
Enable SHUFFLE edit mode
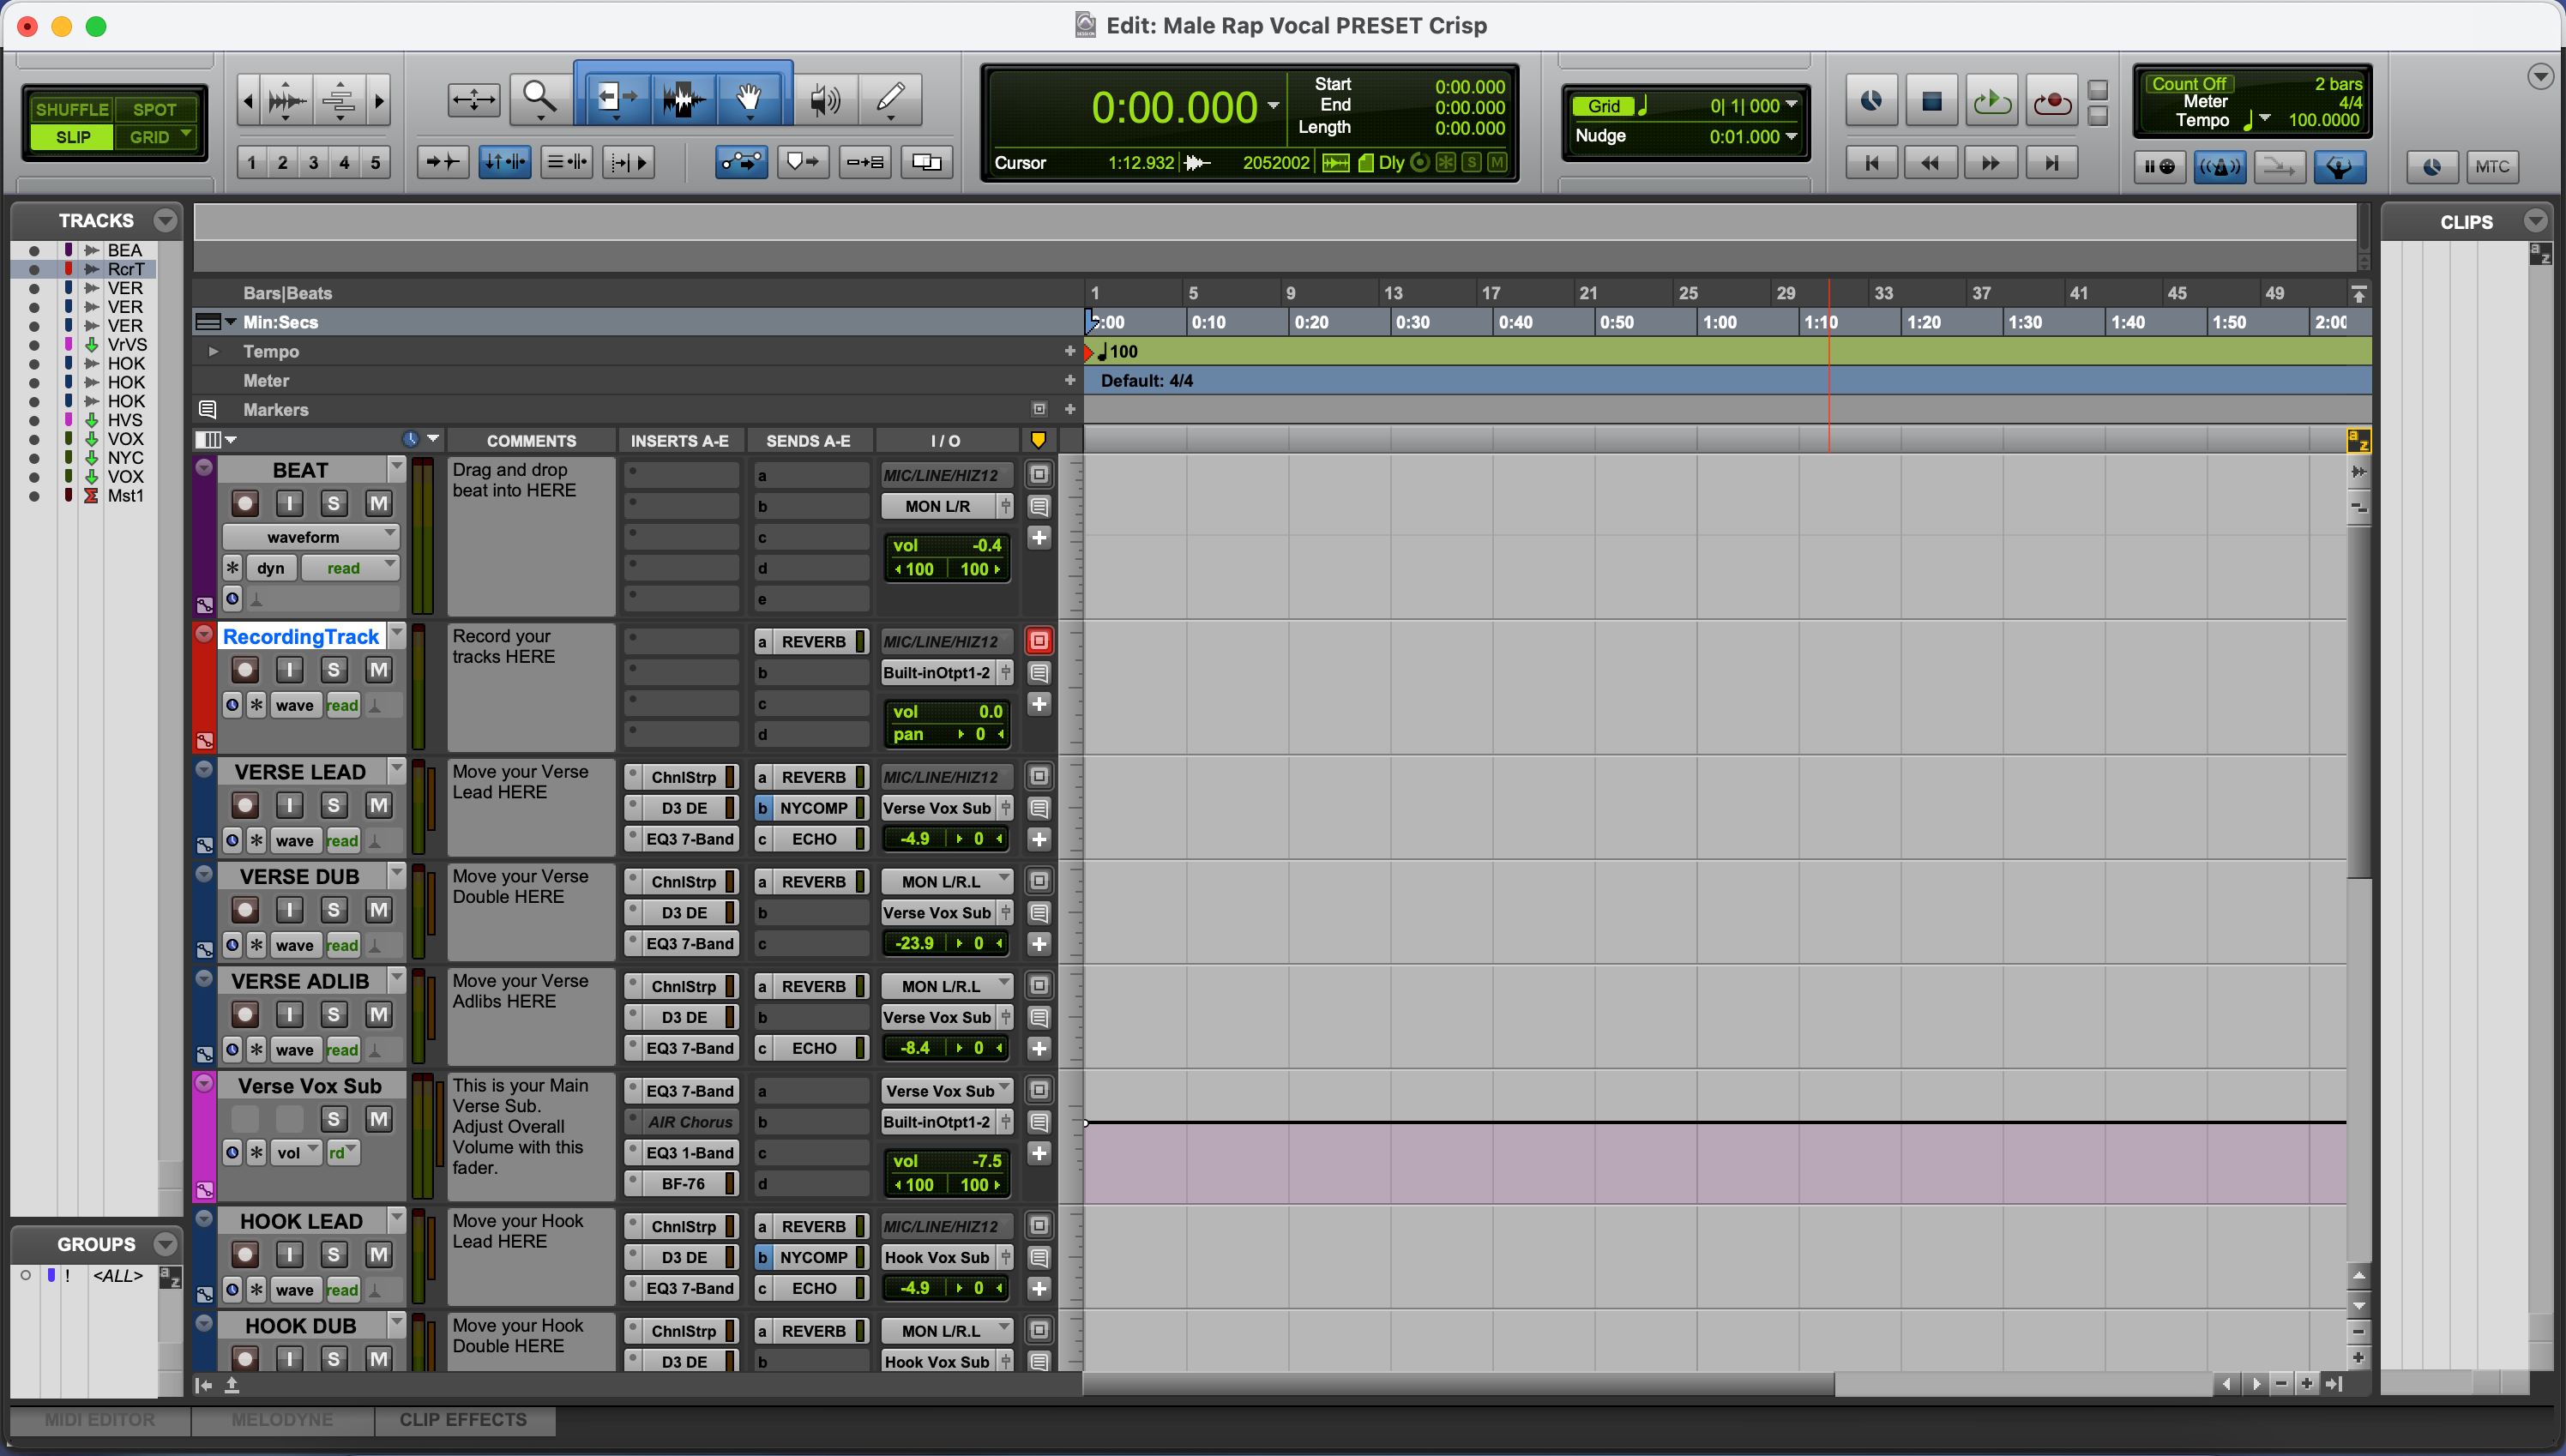71,109
